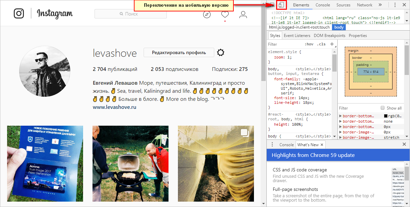Screen dimensions: 410x207
Task: Focus the Поиск search field
Action: click(131, 14)
